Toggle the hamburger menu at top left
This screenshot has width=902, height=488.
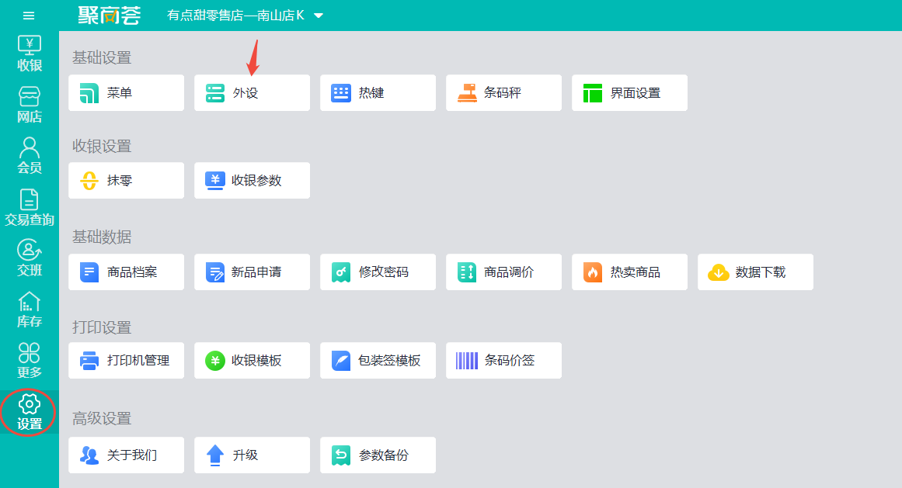(29, 16)
